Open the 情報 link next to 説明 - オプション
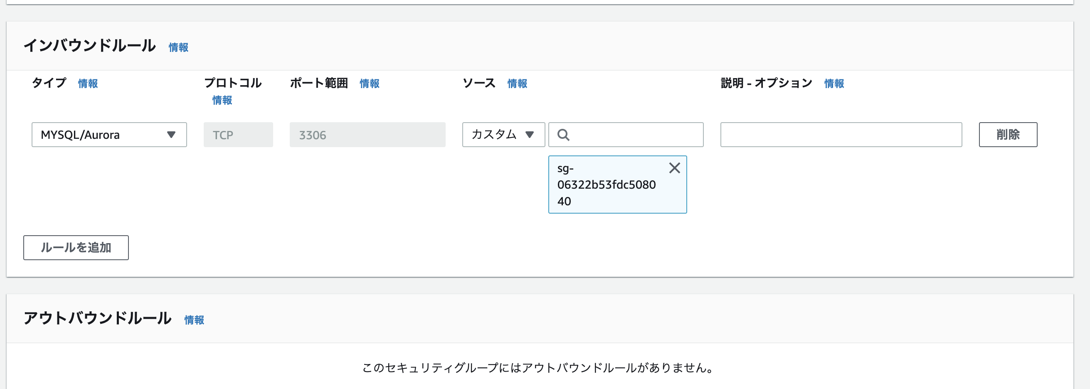Screen dimensions: 1090x389 (x=833, y=83)
